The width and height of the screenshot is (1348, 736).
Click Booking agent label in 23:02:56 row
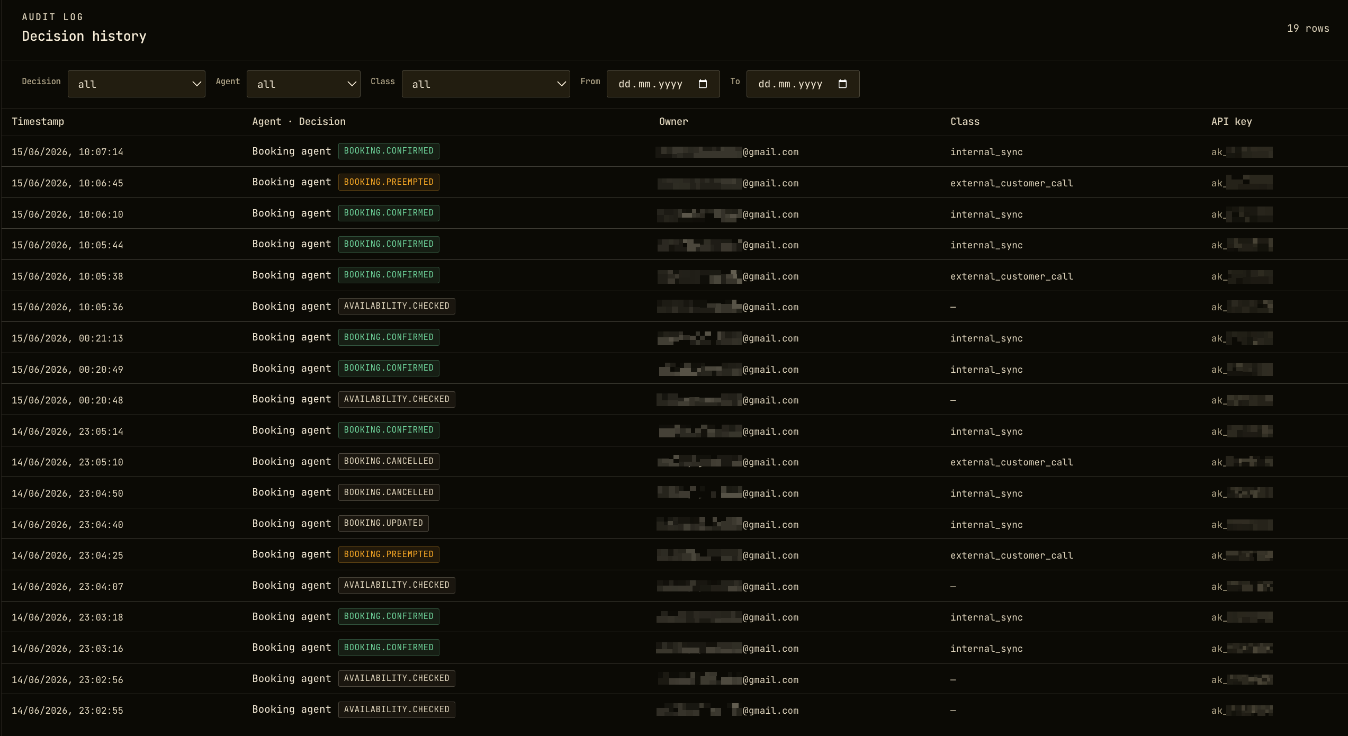click(x=291, y=678)
